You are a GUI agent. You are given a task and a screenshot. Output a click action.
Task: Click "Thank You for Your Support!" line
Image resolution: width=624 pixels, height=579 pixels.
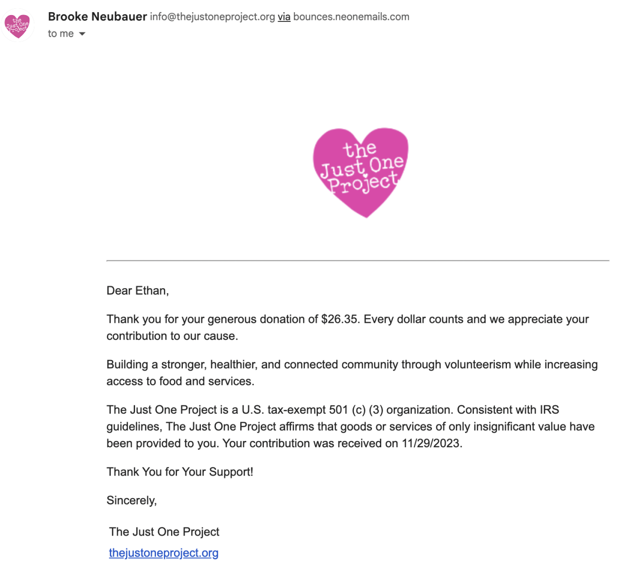tap(180, 472)
